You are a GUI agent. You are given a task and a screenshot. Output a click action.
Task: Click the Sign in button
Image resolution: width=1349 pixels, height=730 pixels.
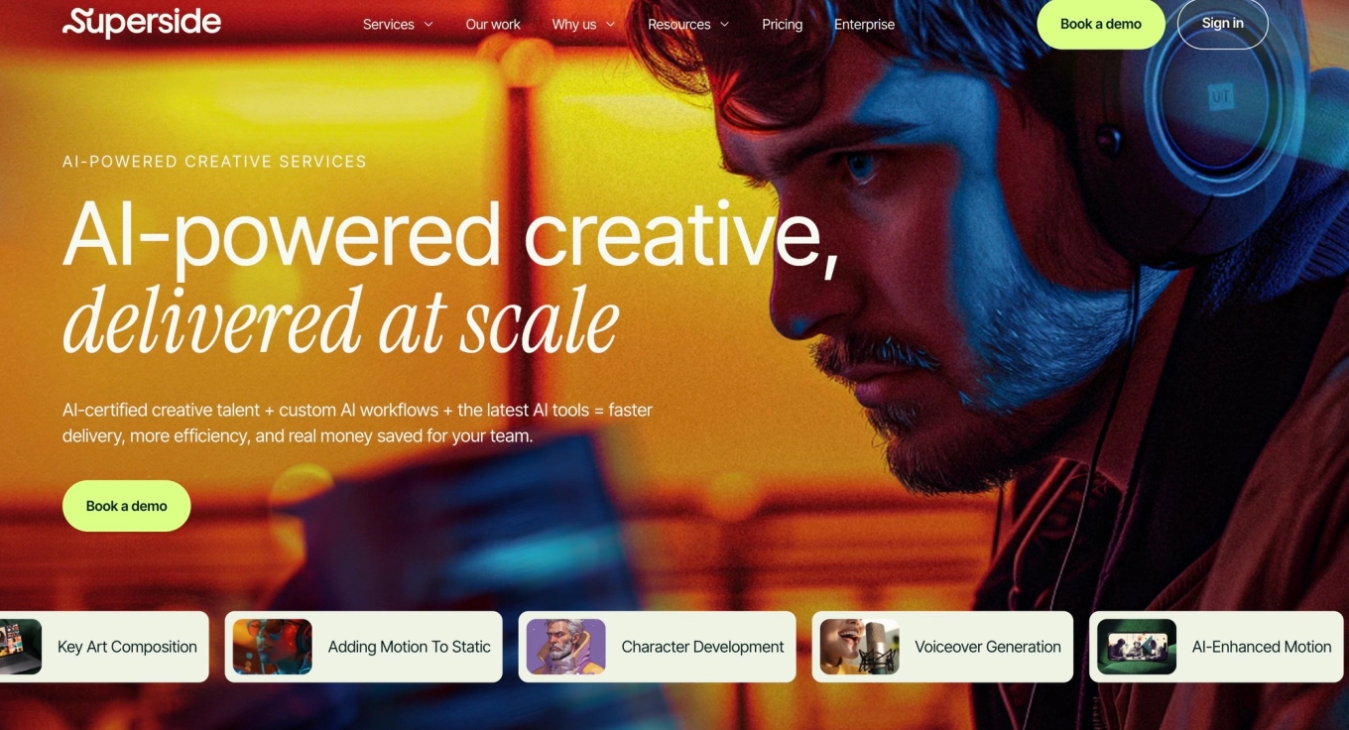click(1223, 23)
